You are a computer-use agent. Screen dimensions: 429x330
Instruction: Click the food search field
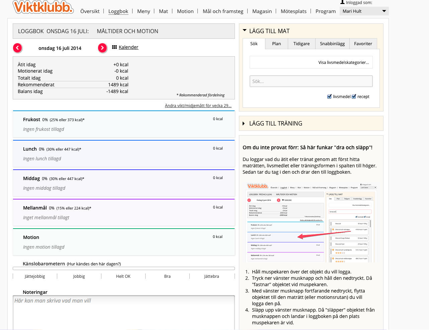point(311,81)
